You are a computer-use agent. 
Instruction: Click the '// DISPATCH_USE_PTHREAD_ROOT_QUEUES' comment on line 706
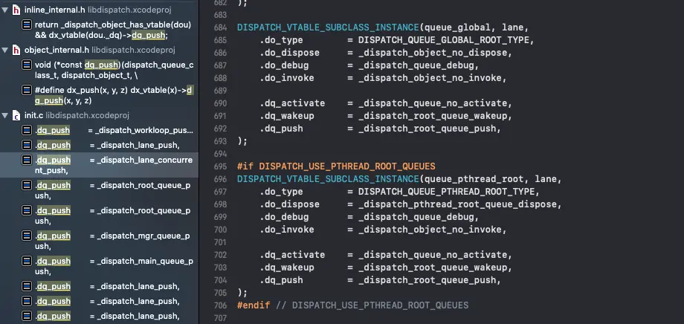pyautogui.click(x=372, y=305)
